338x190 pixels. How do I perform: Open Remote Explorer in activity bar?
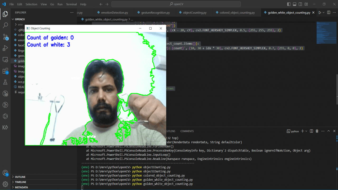click(x=5, y=60)
